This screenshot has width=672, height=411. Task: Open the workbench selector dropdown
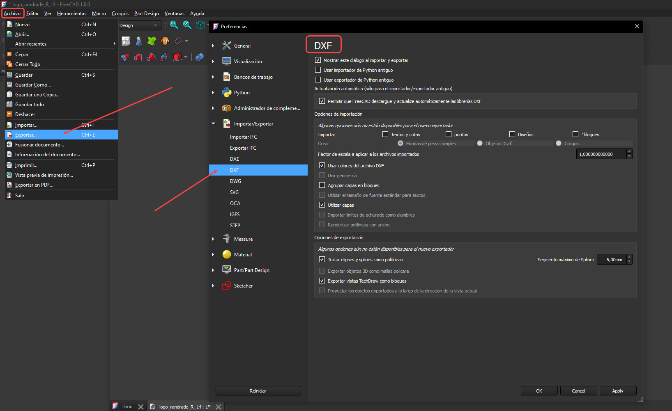(x=139, y=25)
